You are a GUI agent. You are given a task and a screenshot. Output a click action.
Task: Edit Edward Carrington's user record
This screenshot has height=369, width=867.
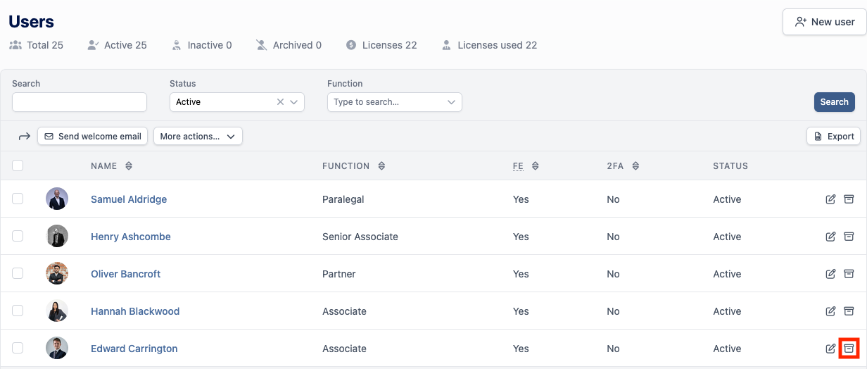pos(830,349)
